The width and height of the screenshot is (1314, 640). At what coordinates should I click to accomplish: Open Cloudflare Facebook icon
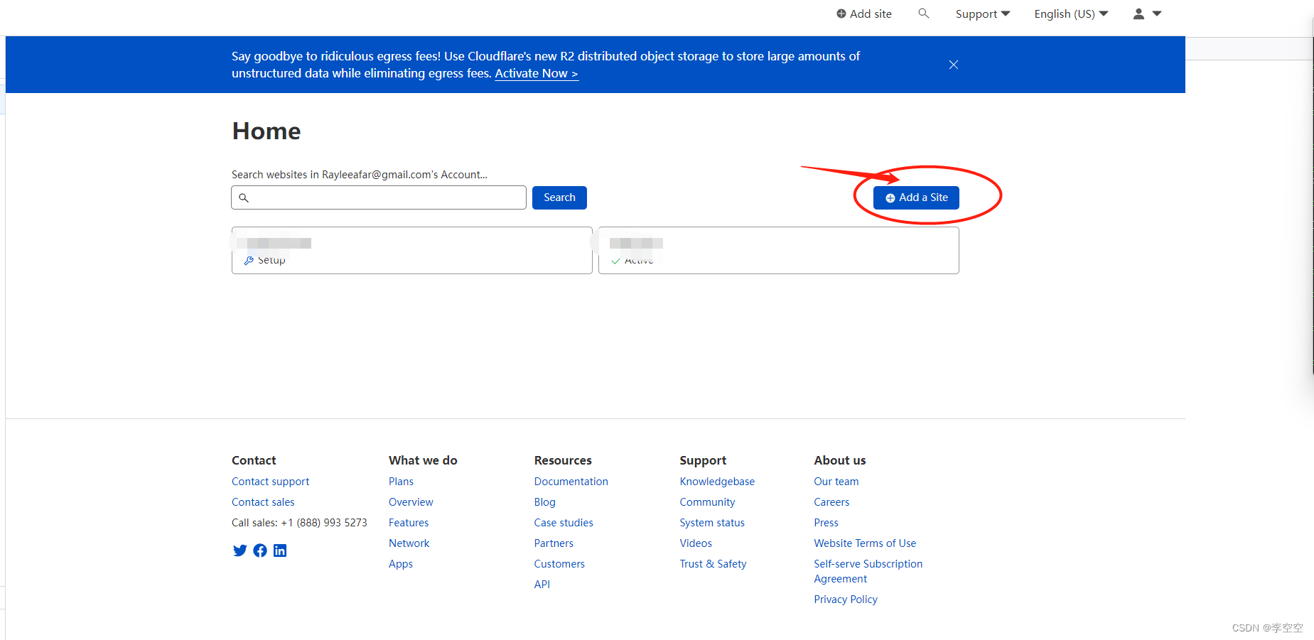260,550
